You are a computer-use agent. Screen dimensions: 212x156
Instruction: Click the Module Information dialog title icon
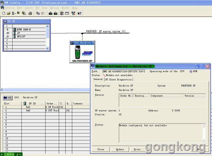(x=93, y=66)
